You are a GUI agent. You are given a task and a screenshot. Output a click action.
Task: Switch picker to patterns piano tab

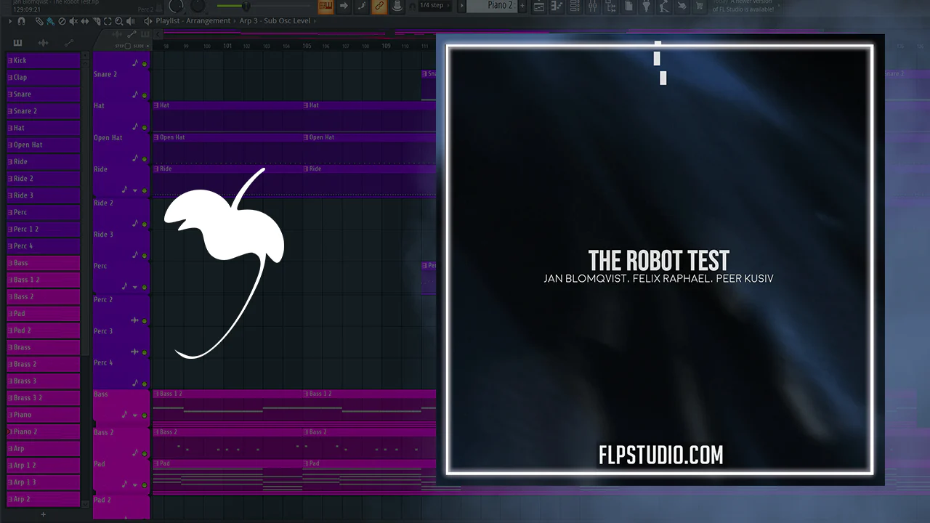pyautogui.click(x=18, y=43)
